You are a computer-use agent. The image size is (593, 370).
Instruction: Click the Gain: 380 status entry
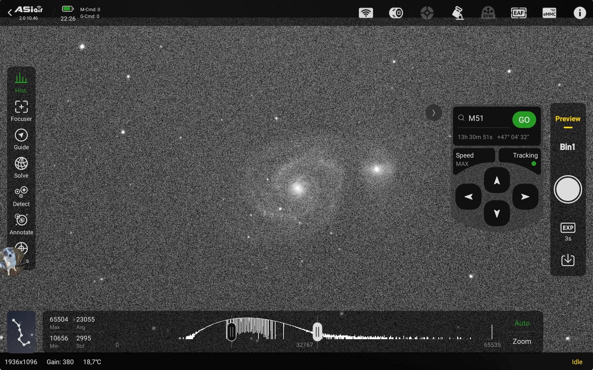coord(60,362)
